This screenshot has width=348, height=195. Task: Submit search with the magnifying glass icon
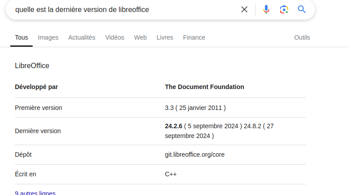(302, 9)
